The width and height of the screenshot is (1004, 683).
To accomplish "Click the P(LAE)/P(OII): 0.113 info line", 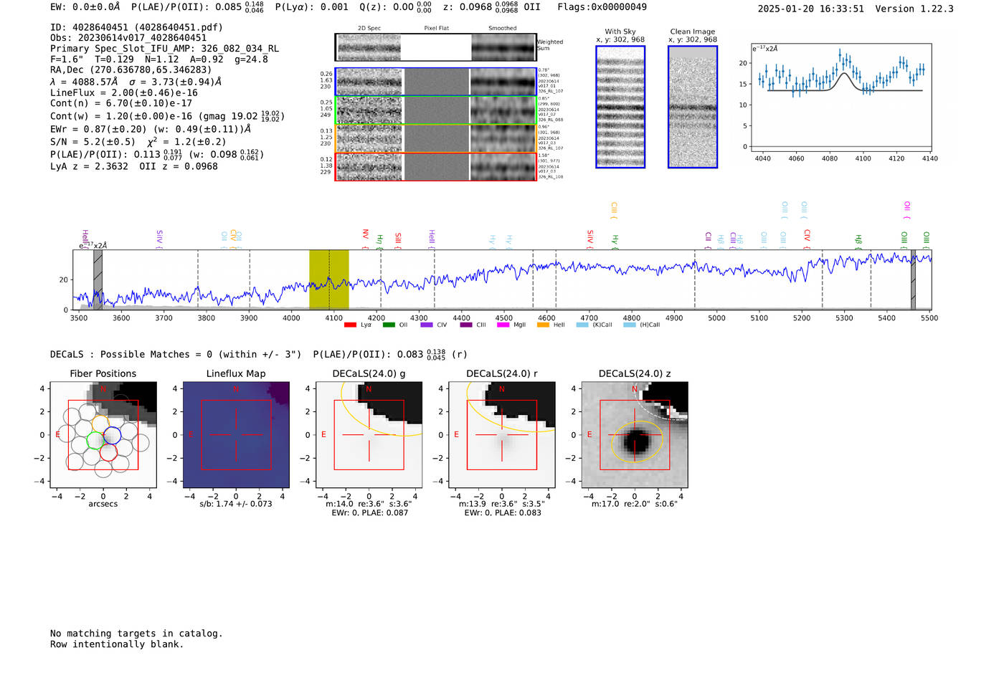I will 157,154.
